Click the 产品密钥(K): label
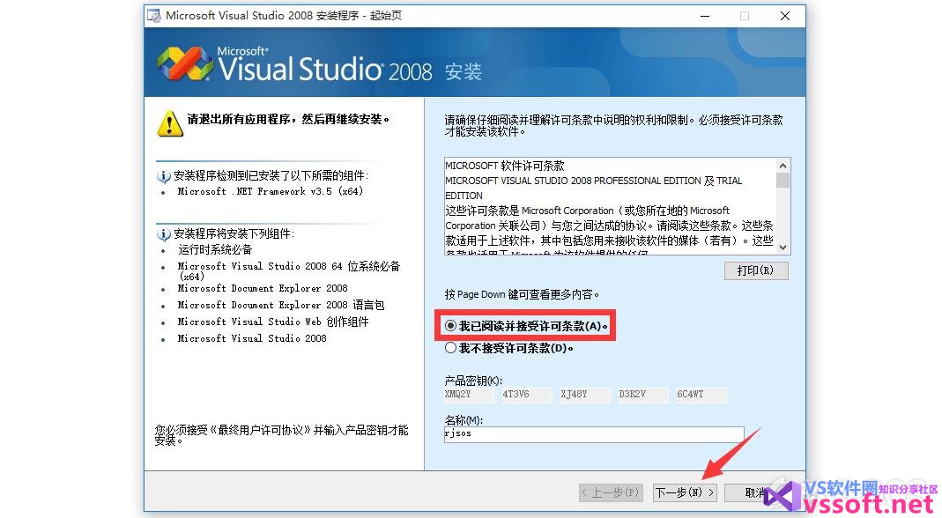Screen dimensions: 942x518 click(x=473, y=381)
